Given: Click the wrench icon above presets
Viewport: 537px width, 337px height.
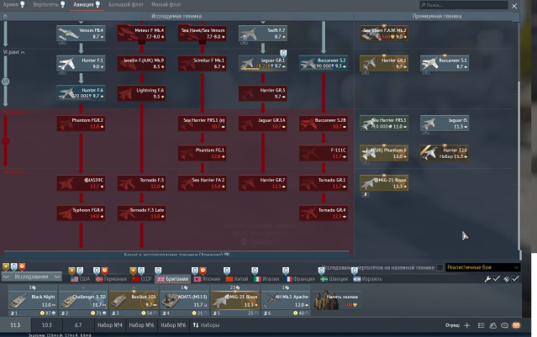Looking at the screenshot, I should (487, 278).
